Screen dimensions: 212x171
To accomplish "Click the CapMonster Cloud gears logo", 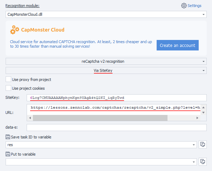I will click(x=15, y=30).
